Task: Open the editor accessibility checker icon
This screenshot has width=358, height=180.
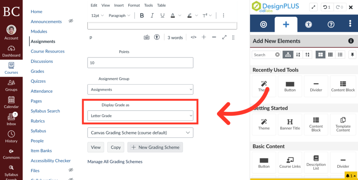Action: click(157, 37)
